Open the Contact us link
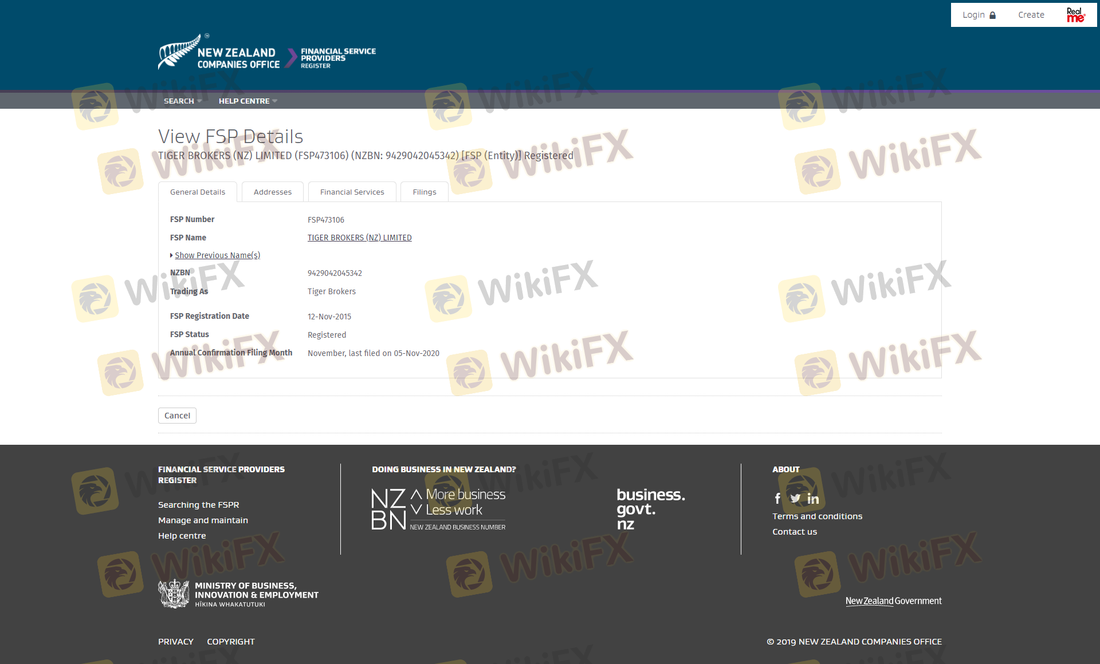1100x664 pixels. click(795, 532)
